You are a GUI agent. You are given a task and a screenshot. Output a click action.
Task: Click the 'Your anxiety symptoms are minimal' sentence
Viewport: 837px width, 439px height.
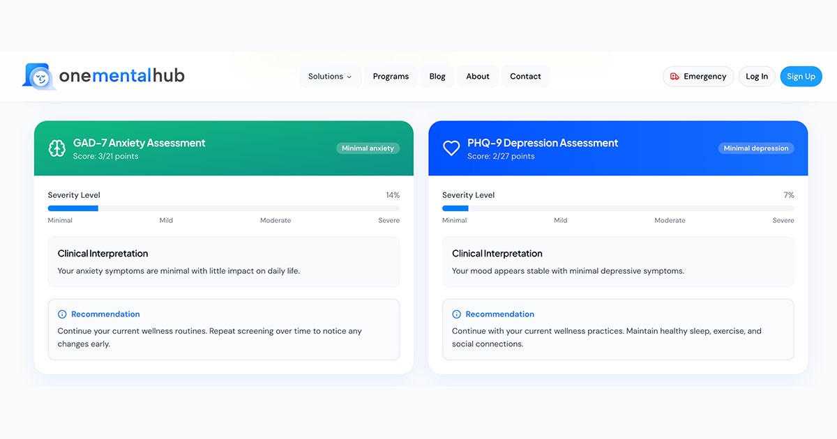[179, 271]
